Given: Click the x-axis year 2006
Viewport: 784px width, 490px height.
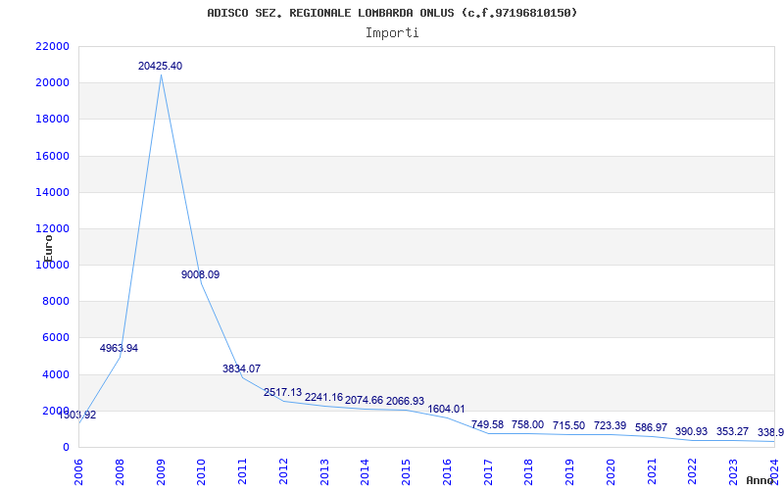Looking at the screenshot, I should point(78,471).
